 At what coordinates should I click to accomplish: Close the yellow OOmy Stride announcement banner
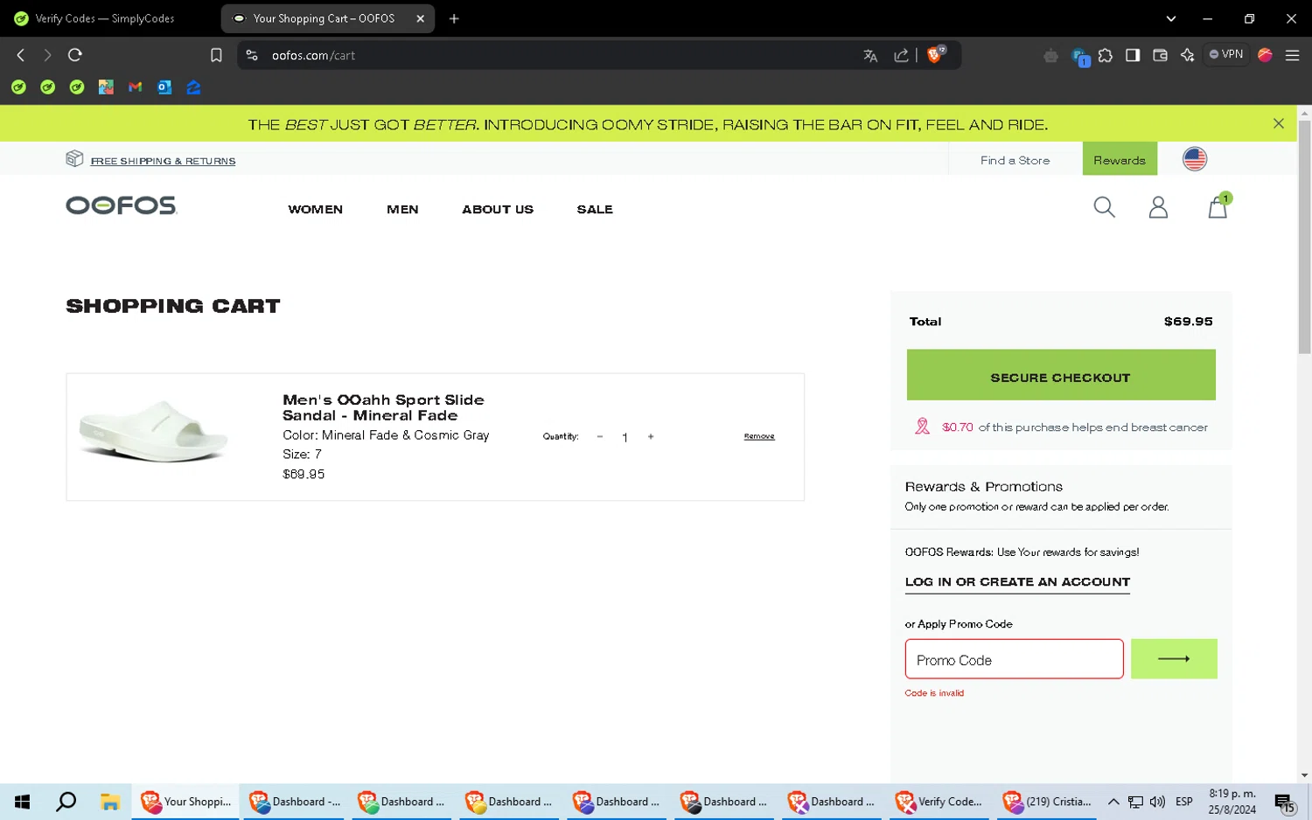pos(1279,124)
